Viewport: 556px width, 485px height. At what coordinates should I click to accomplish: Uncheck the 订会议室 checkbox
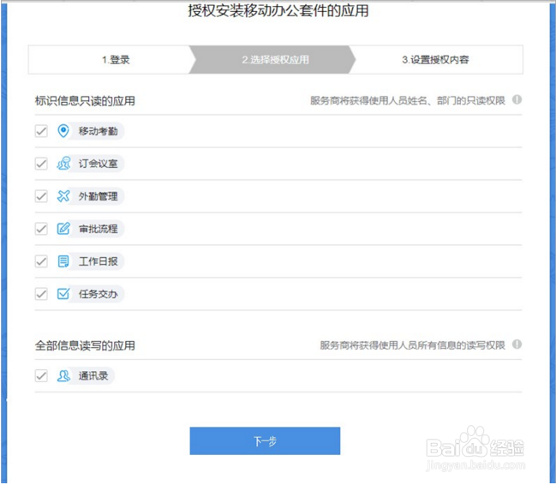41,164
